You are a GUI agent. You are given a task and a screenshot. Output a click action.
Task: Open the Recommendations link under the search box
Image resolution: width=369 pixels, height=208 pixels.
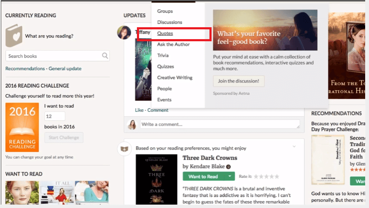[25, 68]
